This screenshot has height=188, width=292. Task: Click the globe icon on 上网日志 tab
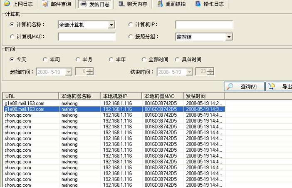(7, 3)
